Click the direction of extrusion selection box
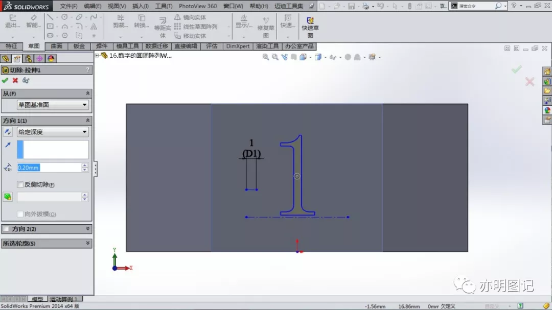 (x=53, y=150)
